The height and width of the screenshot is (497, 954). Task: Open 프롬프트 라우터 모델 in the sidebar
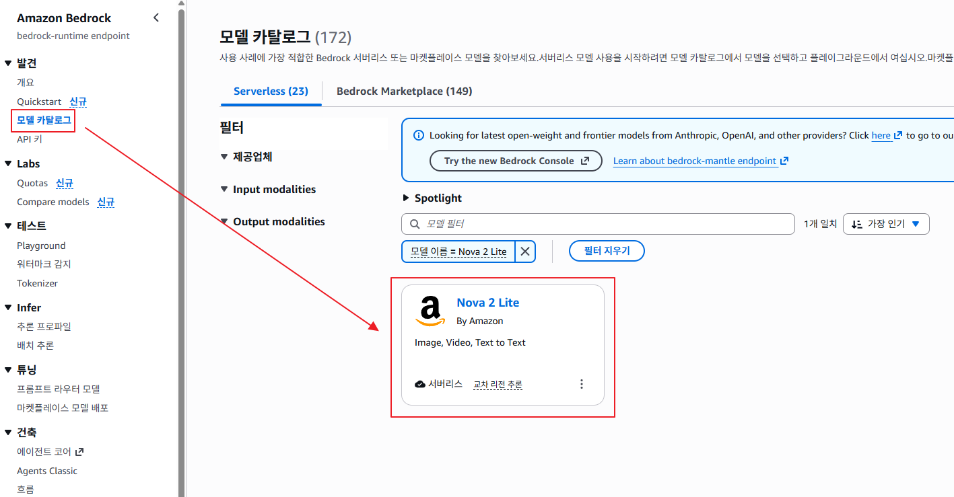point(59,389)
